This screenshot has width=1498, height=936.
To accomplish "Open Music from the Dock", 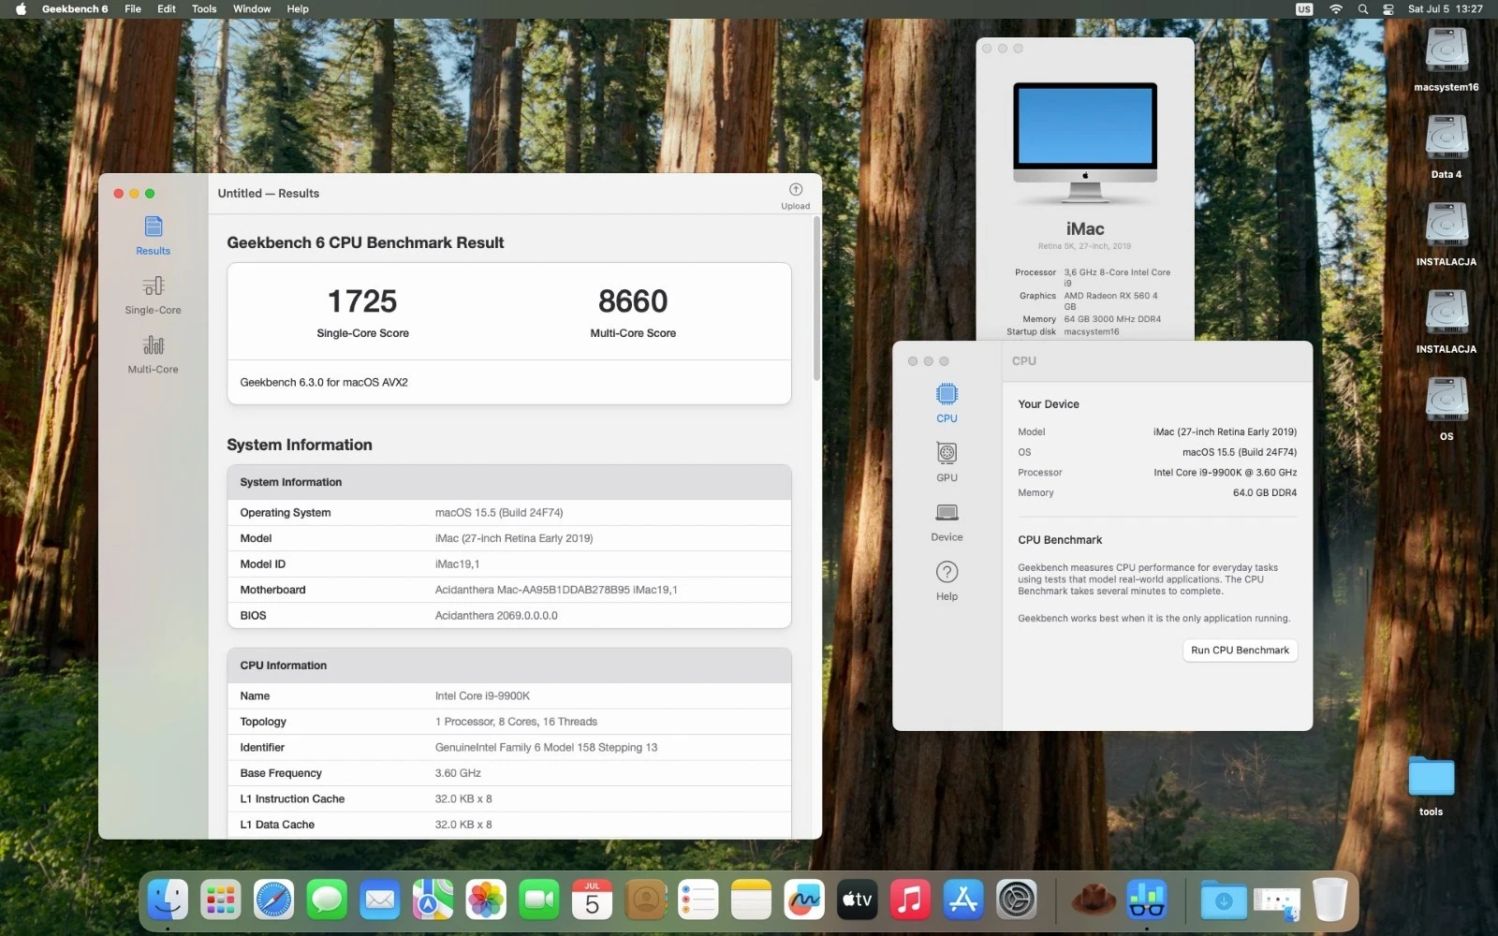I will (x=910, y=900).
